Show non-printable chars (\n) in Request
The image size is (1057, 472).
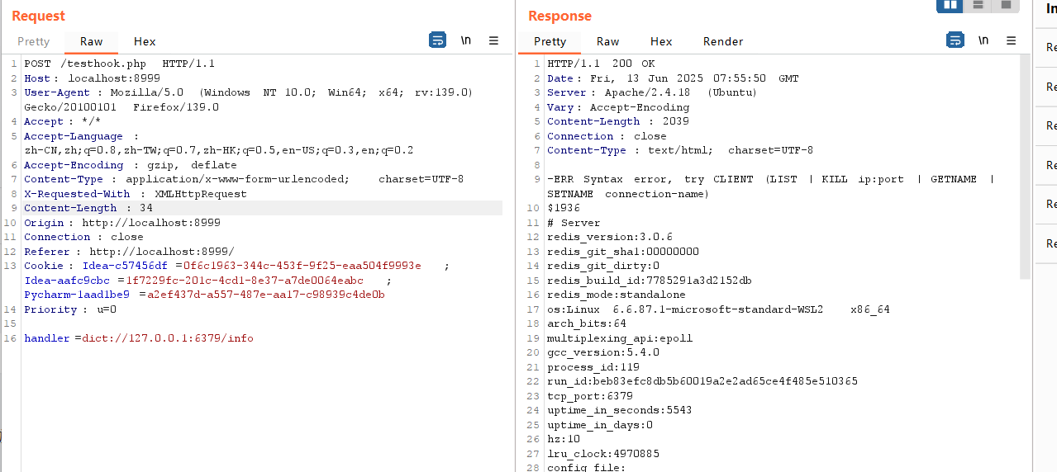[466, 40]
